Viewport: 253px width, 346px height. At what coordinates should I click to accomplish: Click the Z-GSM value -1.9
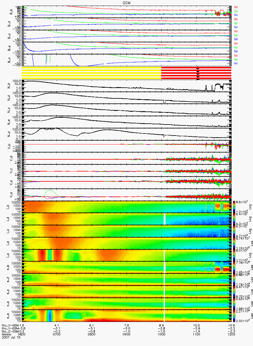pos(196,332)
